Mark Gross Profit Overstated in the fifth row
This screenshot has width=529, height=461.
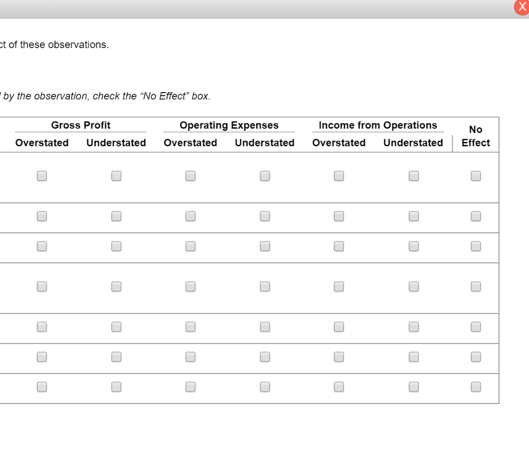42,327
